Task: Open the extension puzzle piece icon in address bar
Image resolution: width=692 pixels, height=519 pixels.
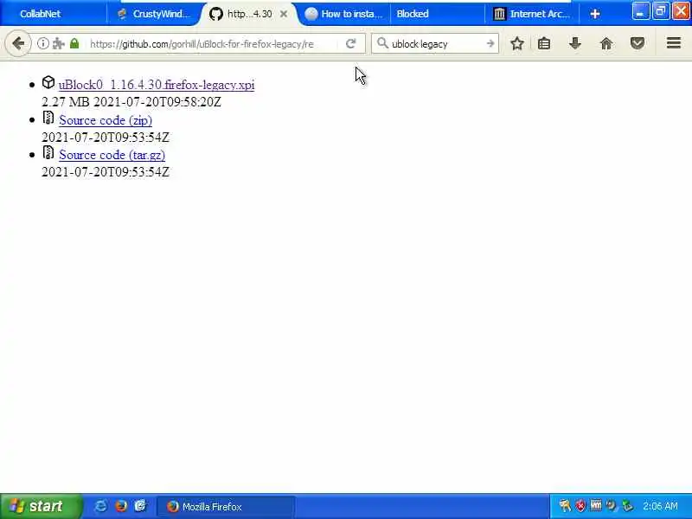Action: (x=59, y=44)
